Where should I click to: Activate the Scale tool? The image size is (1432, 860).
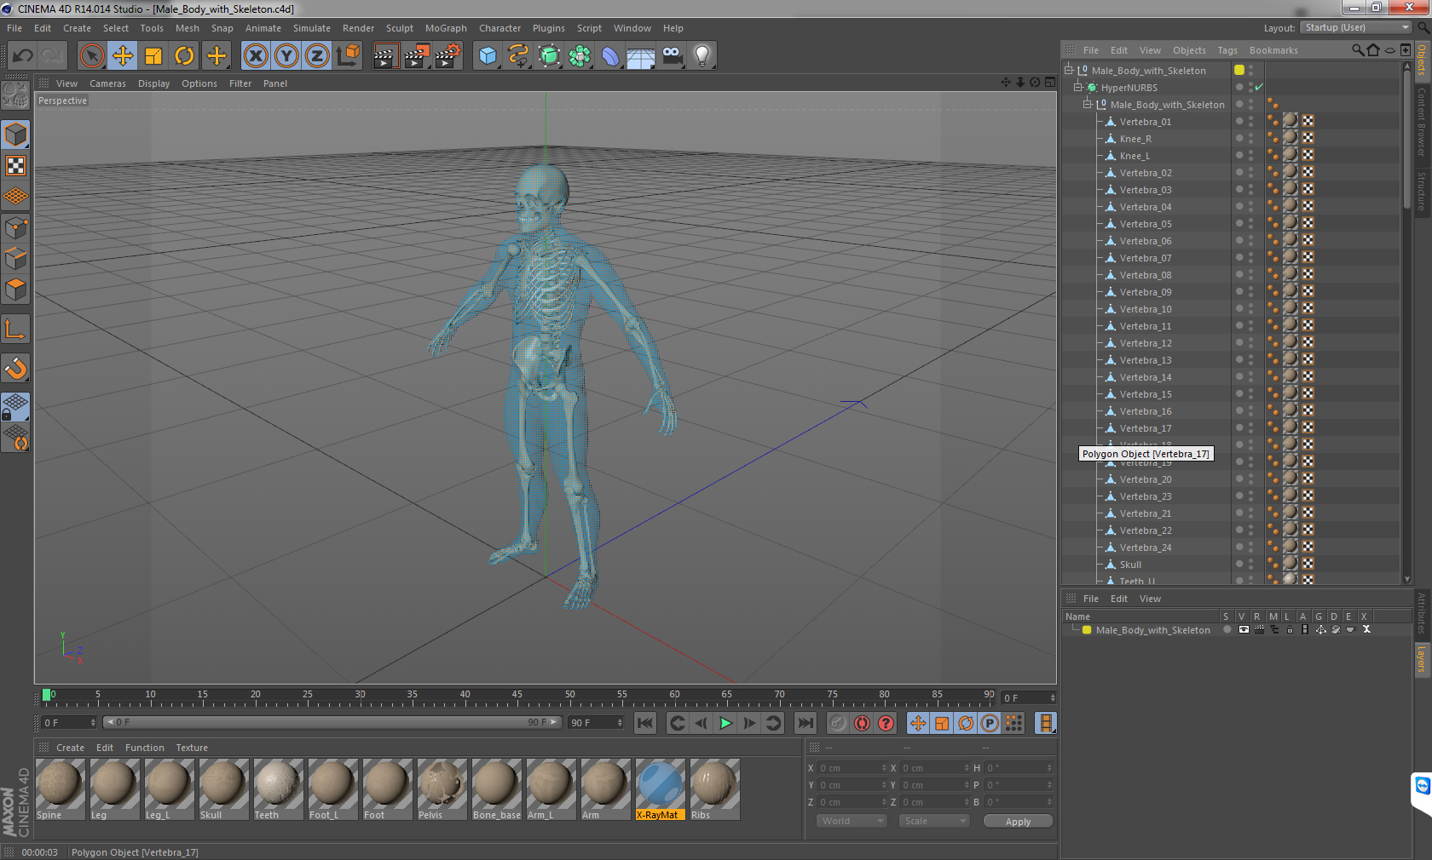pos(153,56)
